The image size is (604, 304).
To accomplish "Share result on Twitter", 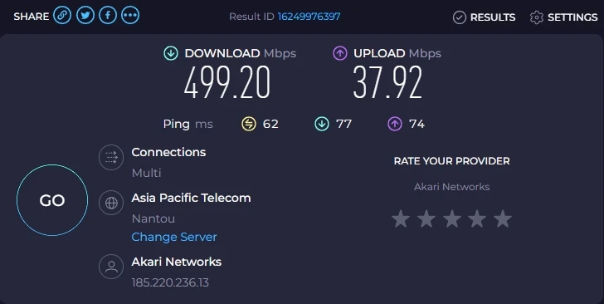I will pos(85,16).
